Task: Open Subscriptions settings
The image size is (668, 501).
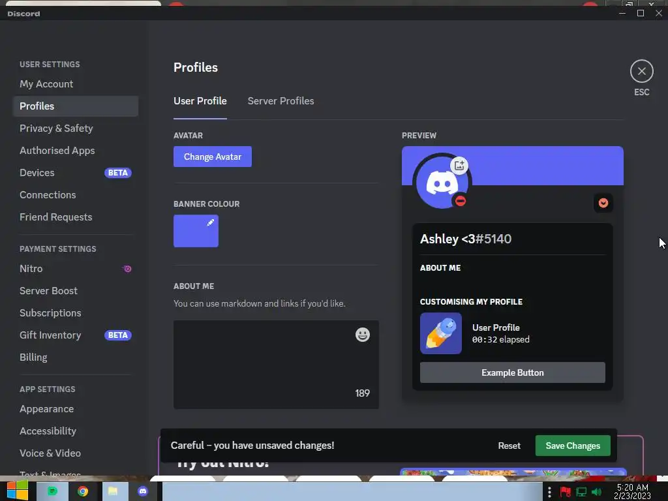Action: (x=76, y=312)
